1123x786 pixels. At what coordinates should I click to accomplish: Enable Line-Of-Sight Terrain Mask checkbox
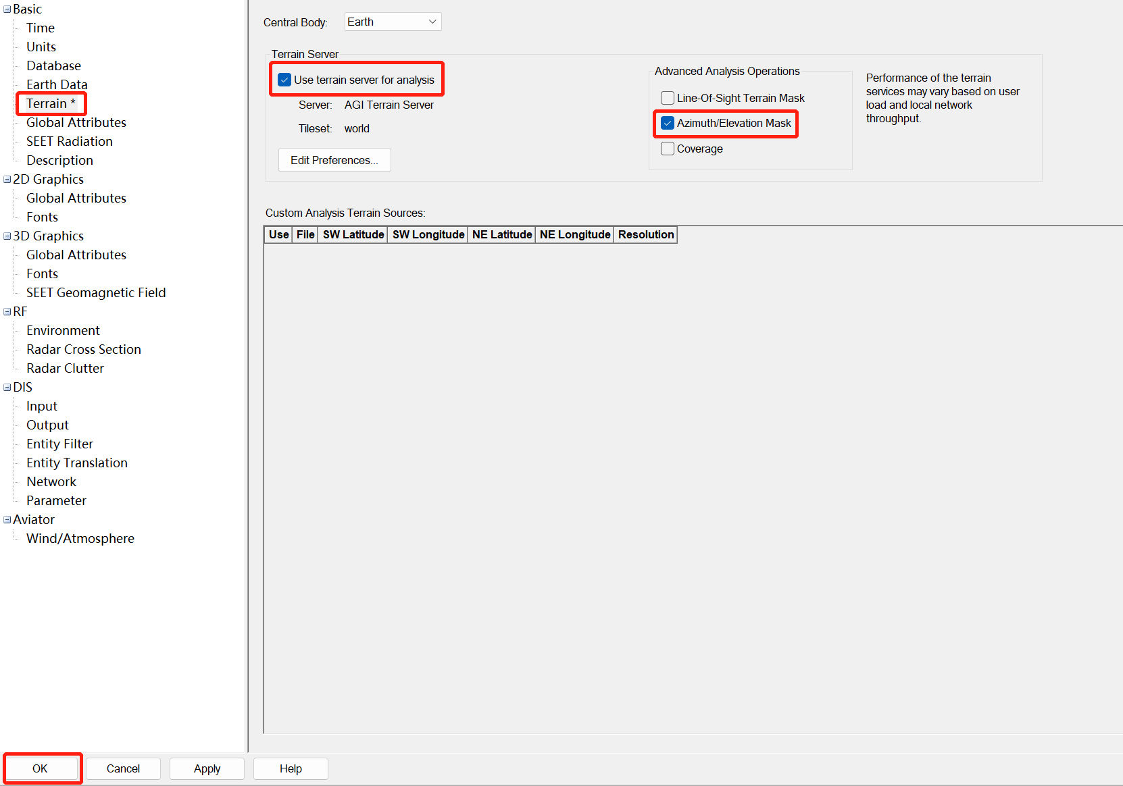coord(668,98)
